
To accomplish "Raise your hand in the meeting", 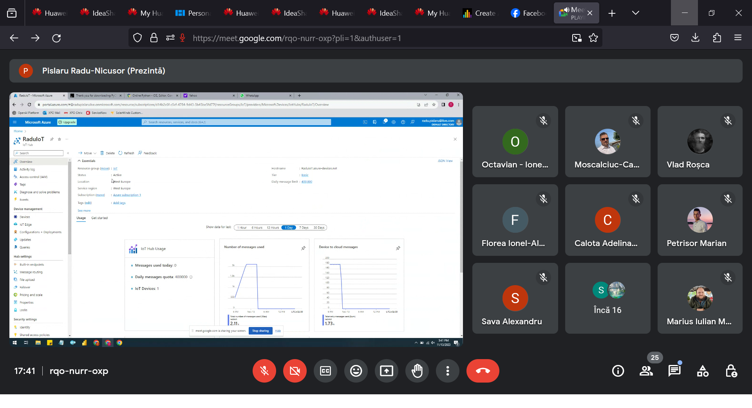I will click(417, 371).
